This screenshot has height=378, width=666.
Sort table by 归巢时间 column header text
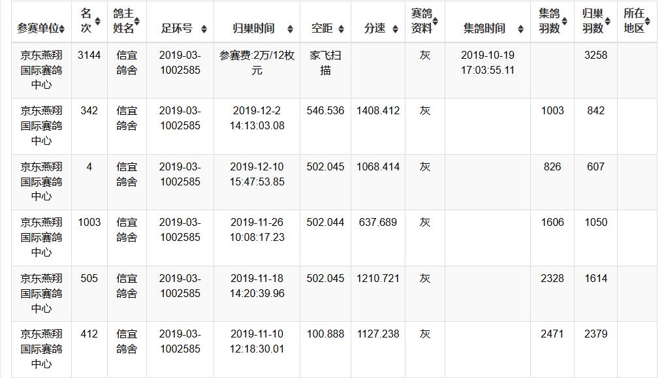click(x=253, y=29)
